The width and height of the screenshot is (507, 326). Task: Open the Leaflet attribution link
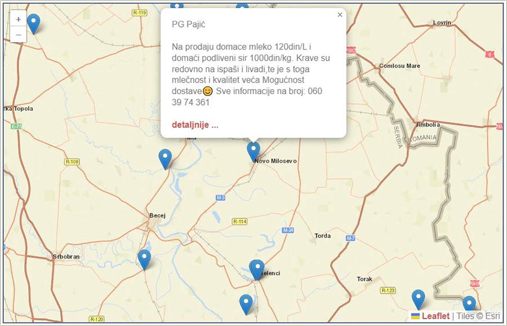point(435,316)
